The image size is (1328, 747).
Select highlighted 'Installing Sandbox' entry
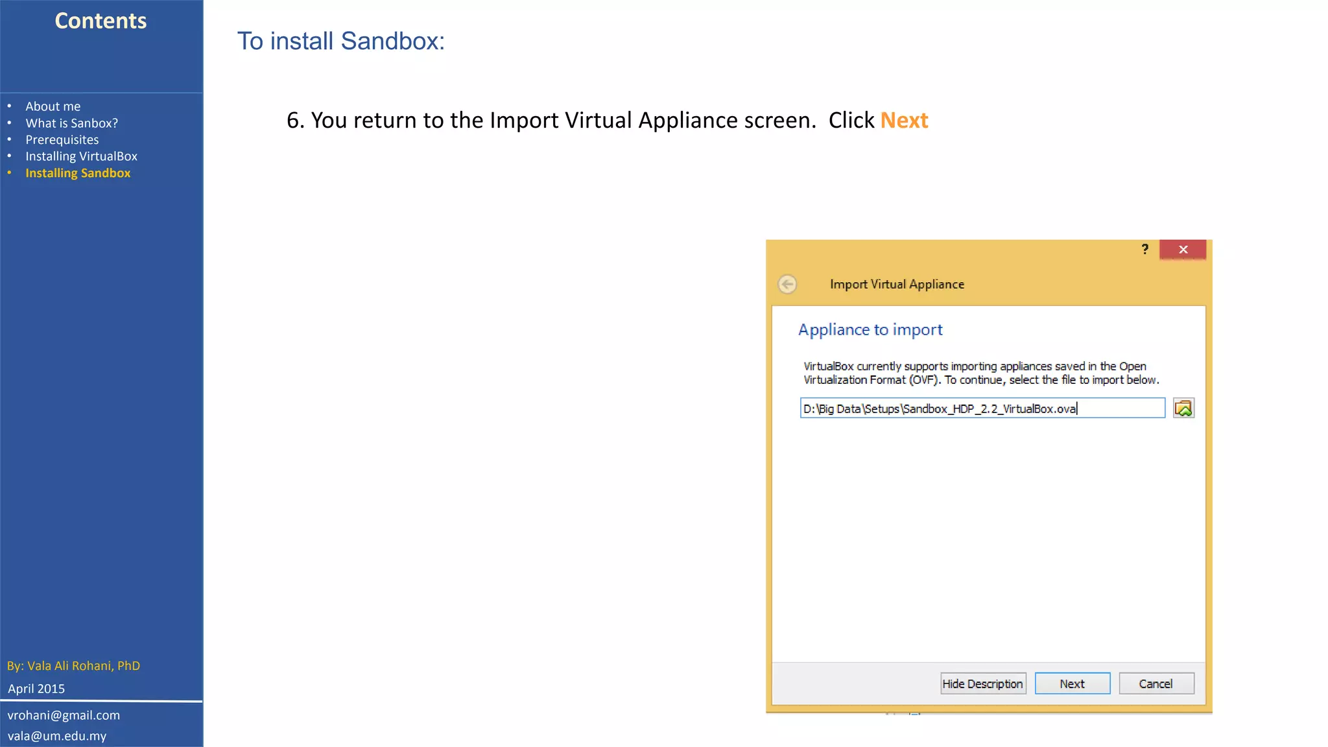[x=78, y=173]
